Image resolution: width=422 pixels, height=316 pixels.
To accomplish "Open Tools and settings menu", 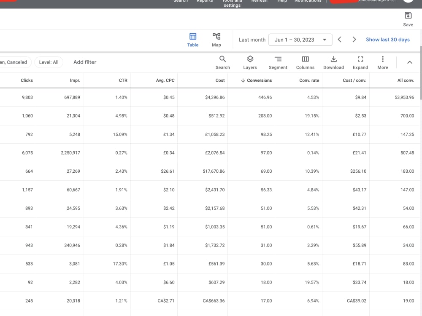I will pyautogui.click(x=232, y=3).
